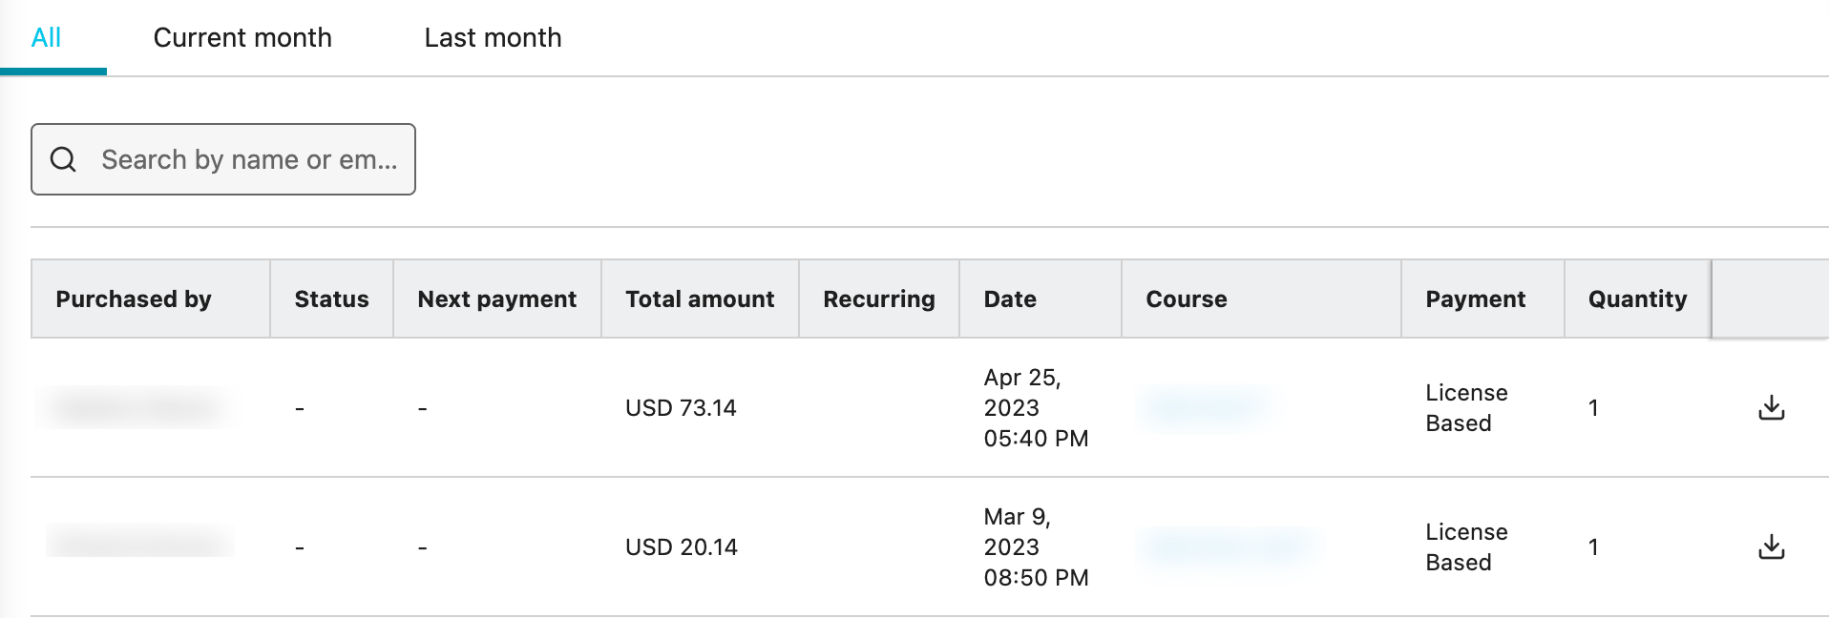Click the search magnifier icon
1829x618 pixels.
(64, 159)
